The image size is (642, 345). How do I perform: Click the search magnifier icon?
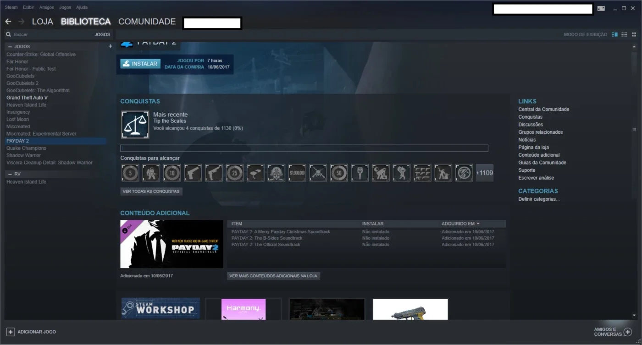8,34
